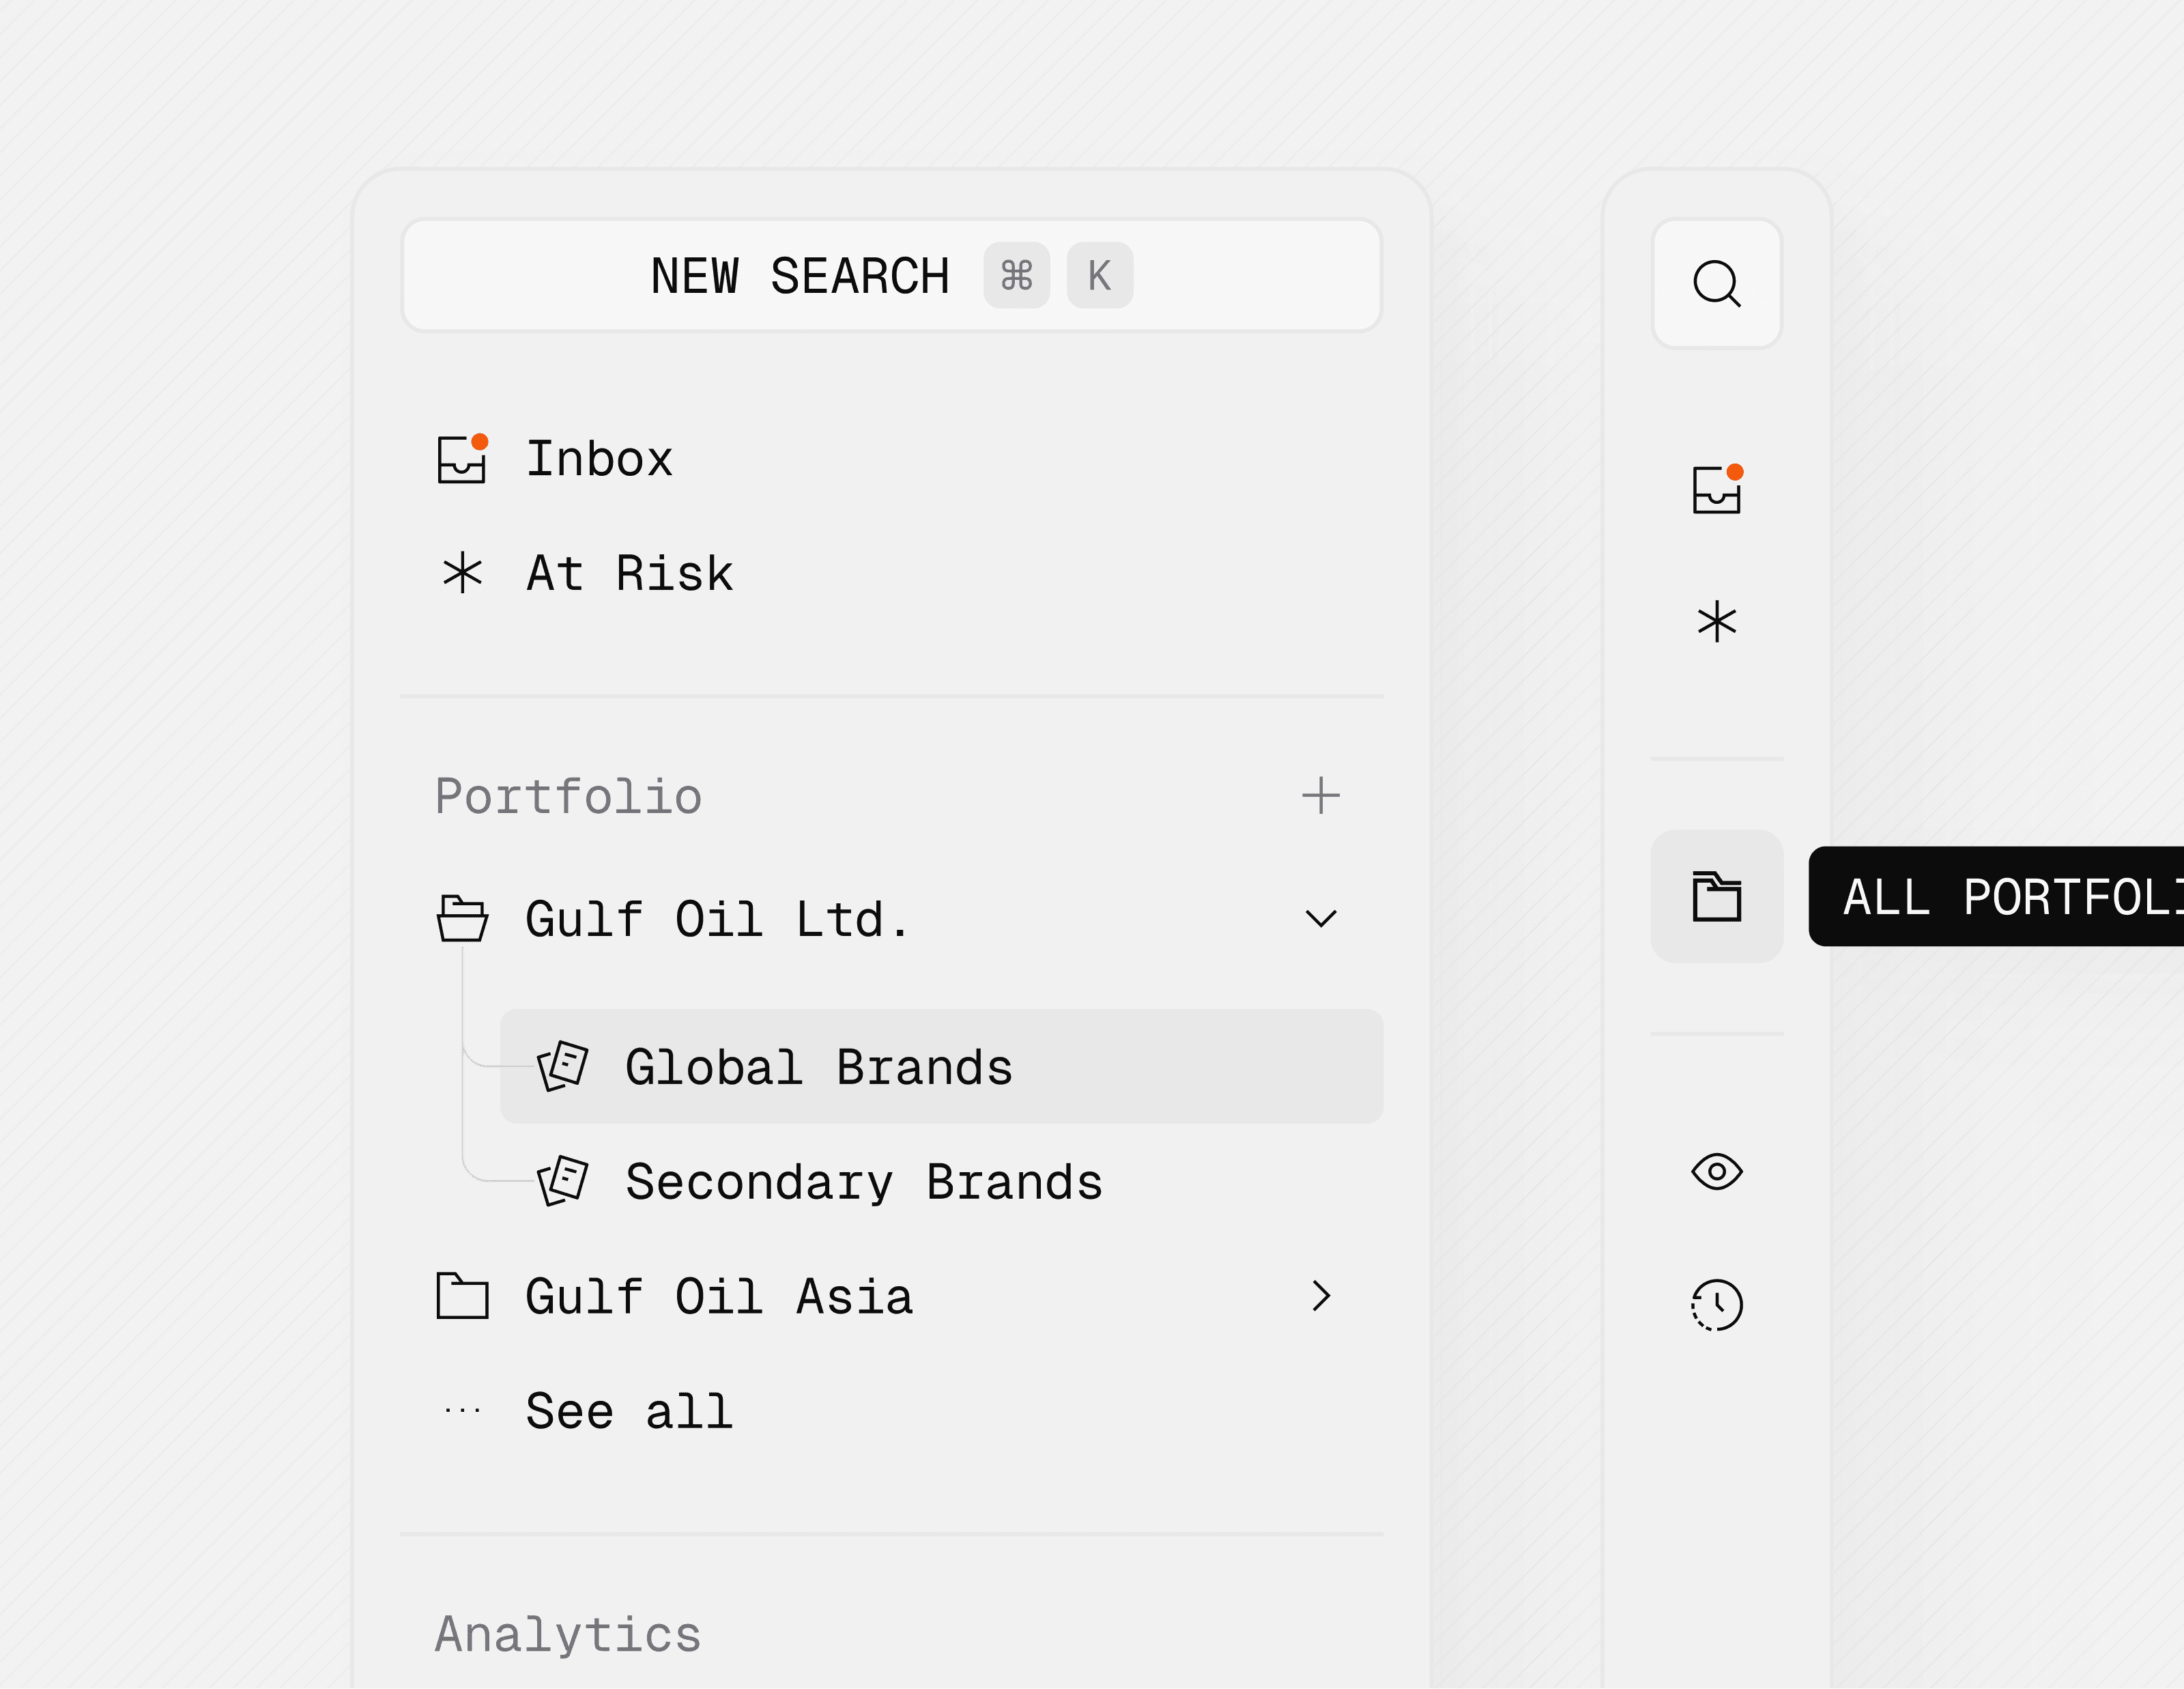Select the folder icon for all portfolios
The height and width of the screenshot is (1689, 2184).
[x=1716, y=896]
